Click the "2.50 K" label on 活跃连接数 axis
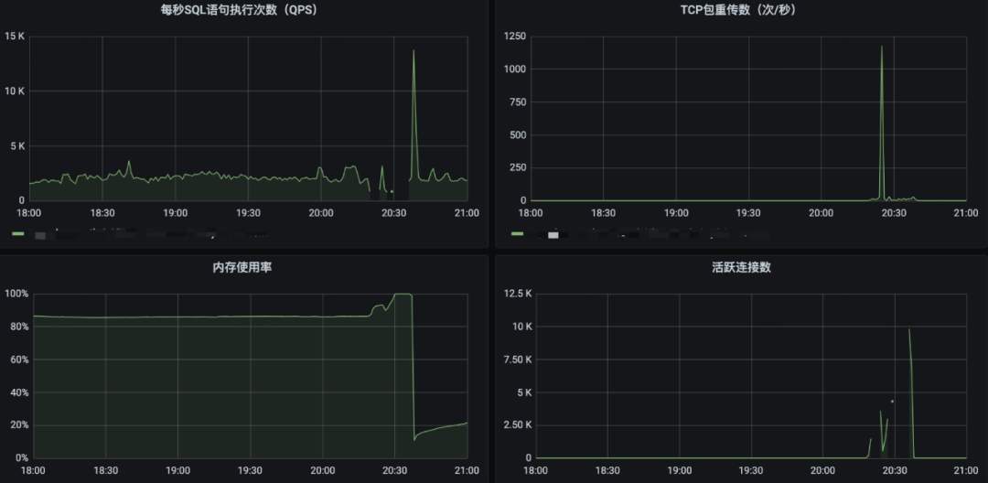This screenshot has height=483, width=988. pos(518,424)
